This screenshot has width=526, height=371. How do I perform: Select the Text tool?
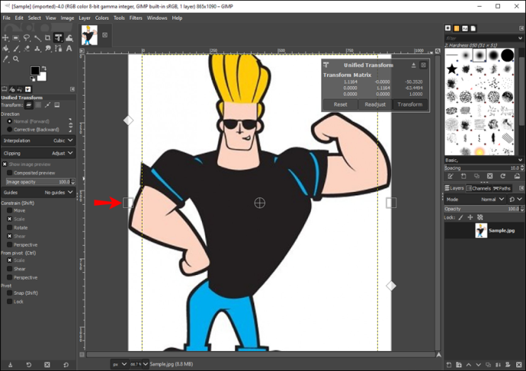[x=69, y=49]
